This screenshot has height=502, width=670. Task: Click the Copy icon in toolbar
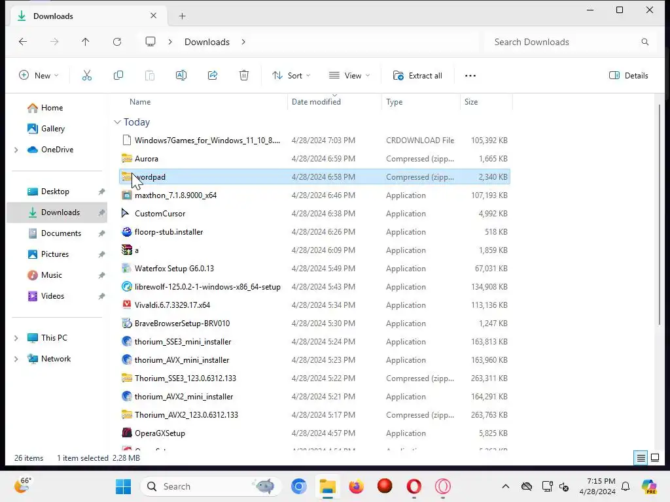click(118, 76)
